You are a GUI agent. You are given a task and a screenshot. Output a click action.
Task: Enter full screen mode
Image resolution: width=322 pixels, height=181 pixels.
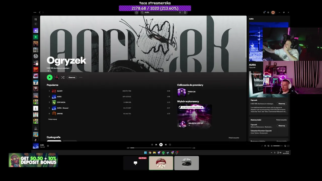288,146
